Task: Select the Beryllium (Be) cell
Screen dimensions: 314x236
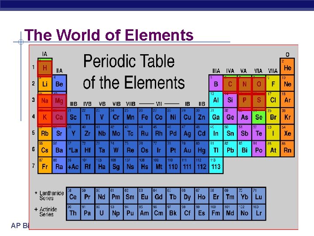Action: [59, 83]
